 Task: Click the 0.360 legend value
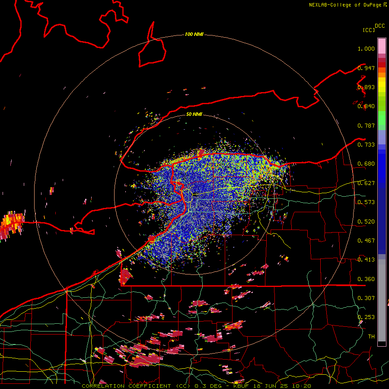366,279
